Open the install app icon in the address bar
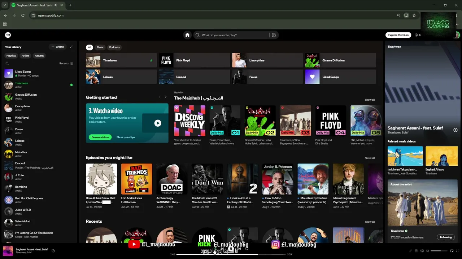 click(x=406, y=15)
